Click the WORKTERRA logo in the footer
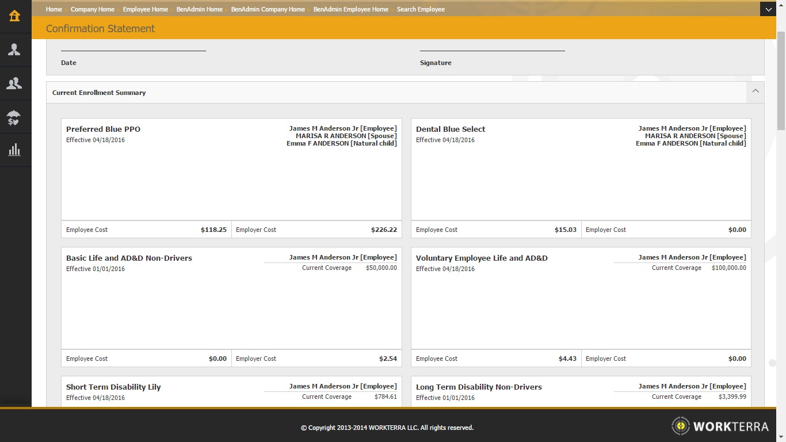786x442 pixels. [720, 426]
